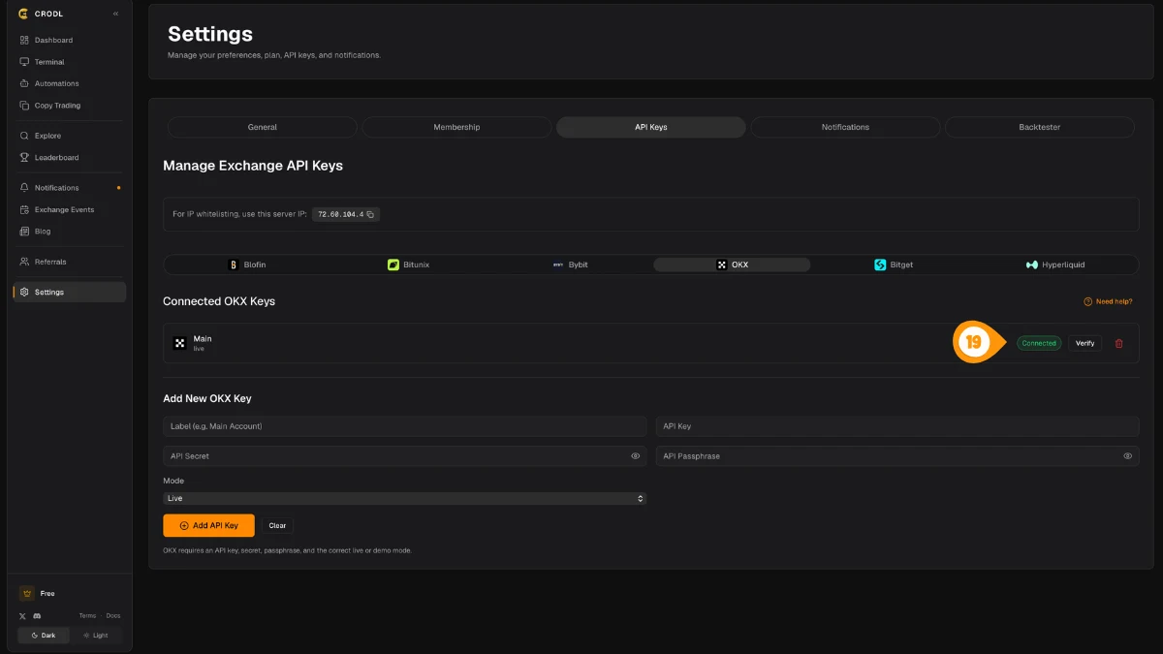This screenshot has height=654, width=1163.
Task: Click the server IP 72.60.104.4 text
Action: 340,214
